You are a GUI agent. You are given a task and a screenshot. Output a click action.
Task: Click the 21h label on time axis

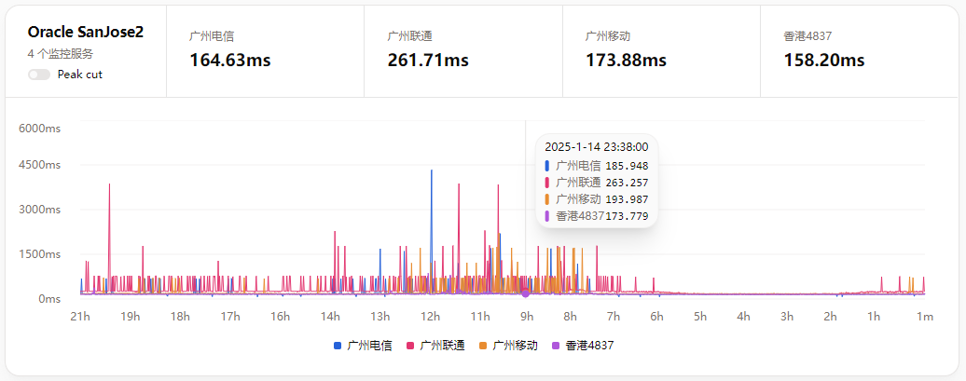tap(80, 317)
